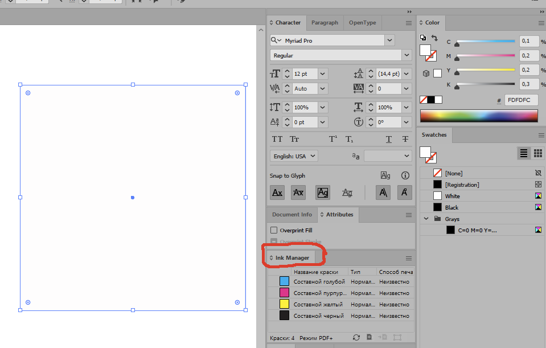
Task: Click the Snap to Anchor Point button
Action: 405,193
